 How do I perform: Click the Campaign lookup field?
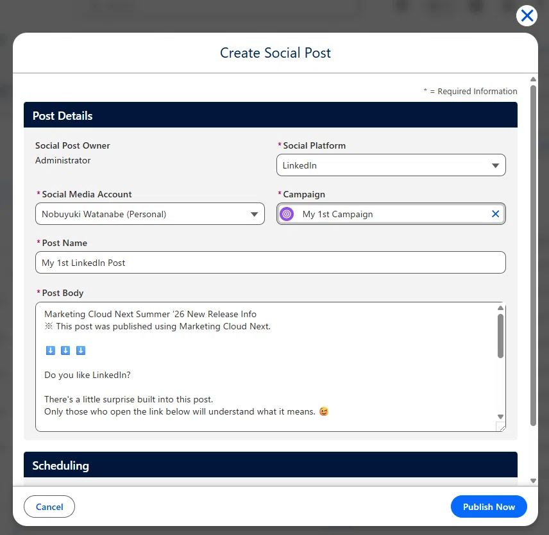(x=391, y=213)
